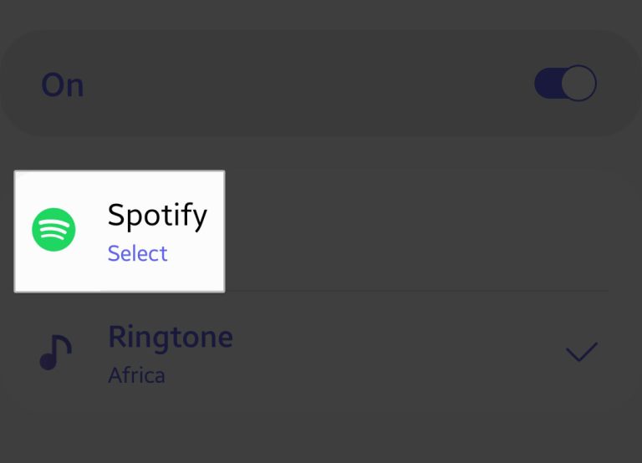Tap the "On" label to toggle sound
Screen dimensions: 642x463
click(x=63, y=85)
